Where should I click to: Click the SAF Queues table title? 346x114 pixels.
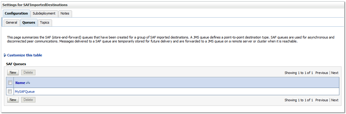(x=16, y=64)
